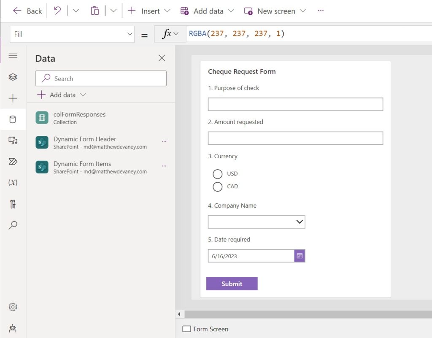This screenshot has height=338, width=432.
Task: Click the calendar icon in date picker
Action: click(x=300, y=256)
